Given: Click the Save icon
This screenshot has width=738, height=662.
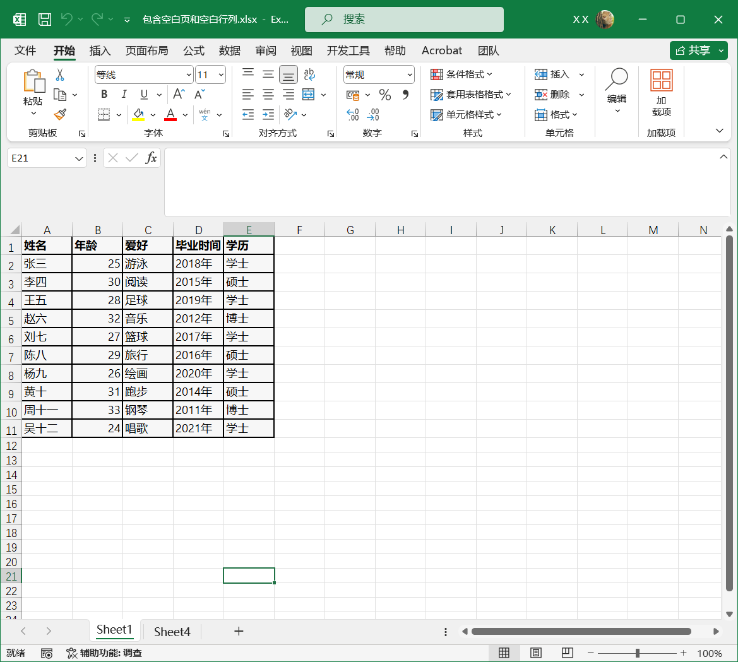Looking at the screenshot, I should click(44, 19).
